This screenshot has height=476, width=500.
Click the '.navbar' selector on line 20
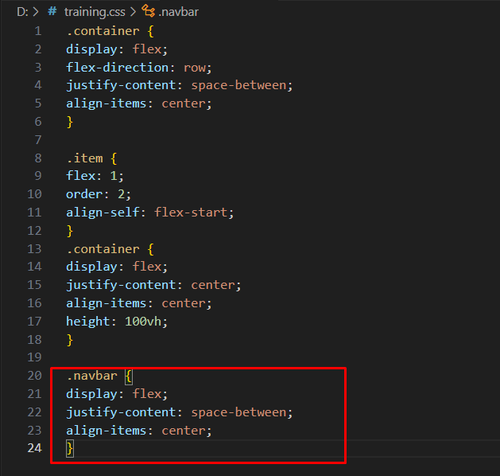[x=92, y=376]
